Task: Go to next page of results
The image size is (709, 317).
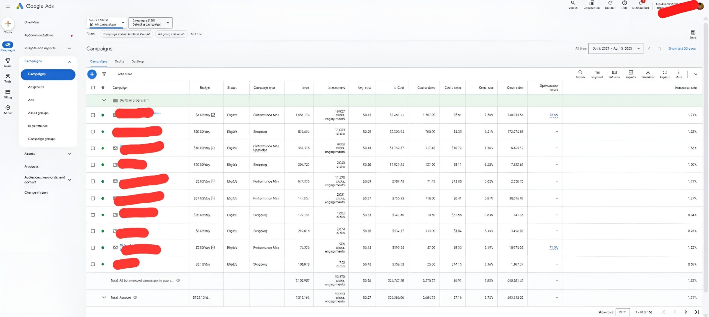Action: pos(685,312)
